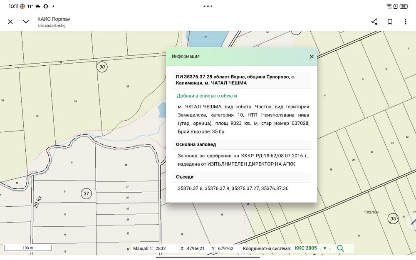Click the 'Съседи' section header
The image size is (416, 260).
tap(184, 177)
